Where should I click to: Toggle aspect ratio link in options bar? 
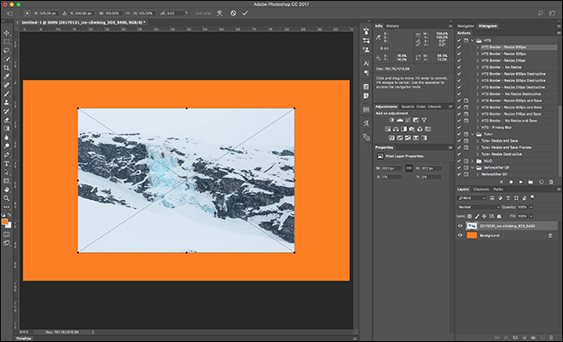pyautogui.click(x=128, y=13)
